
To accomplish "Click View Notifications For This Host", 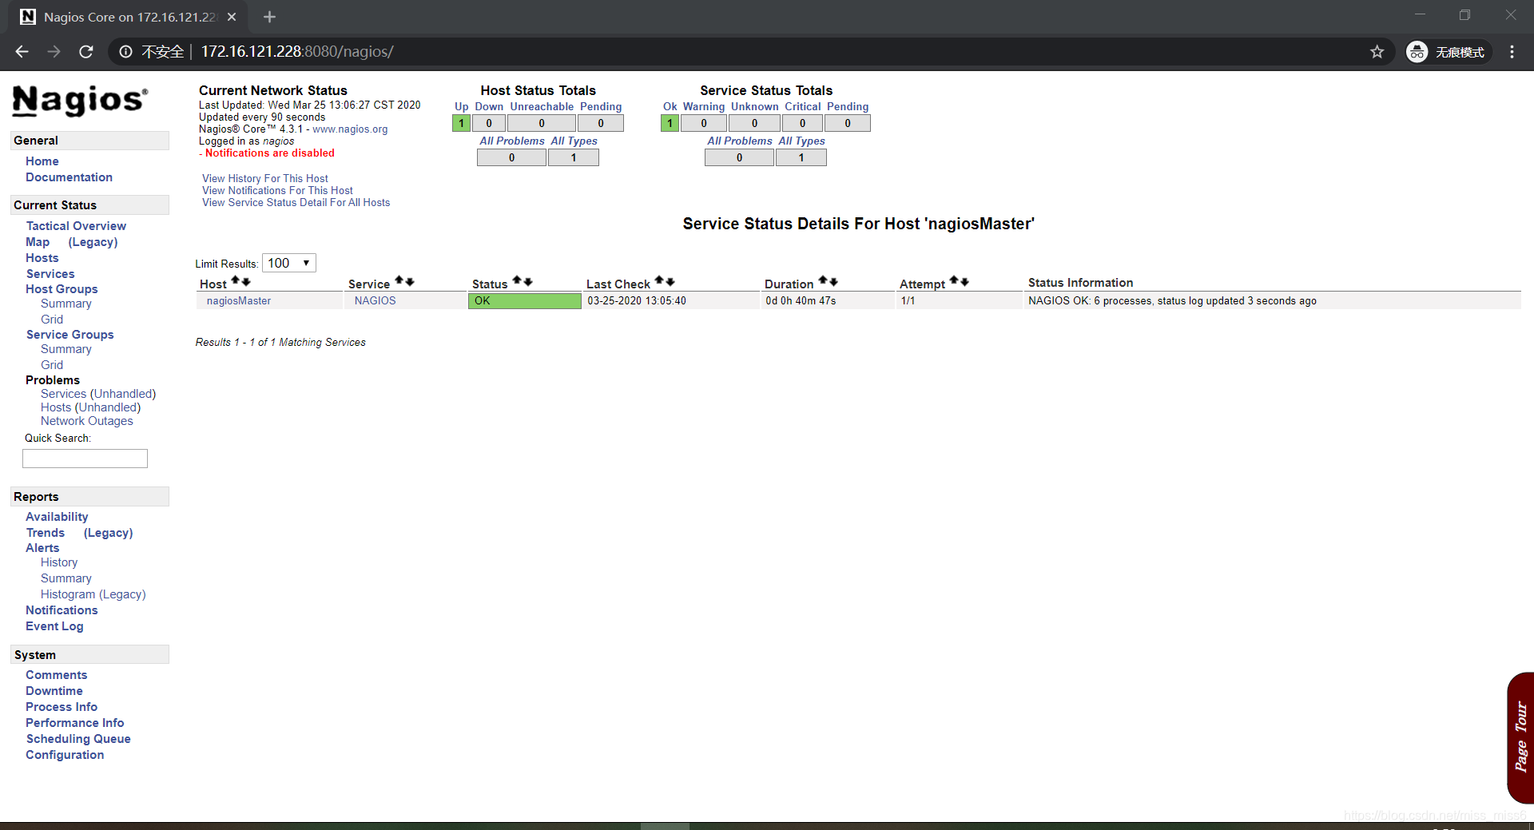I will click(x=277, y=191).
